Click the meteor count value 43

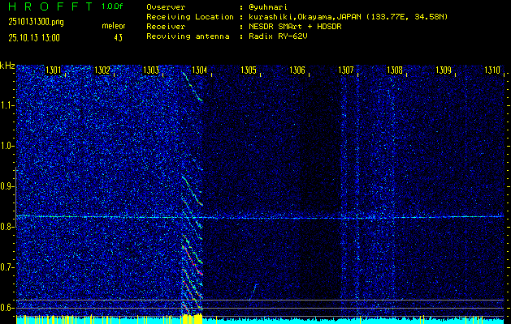118,38
